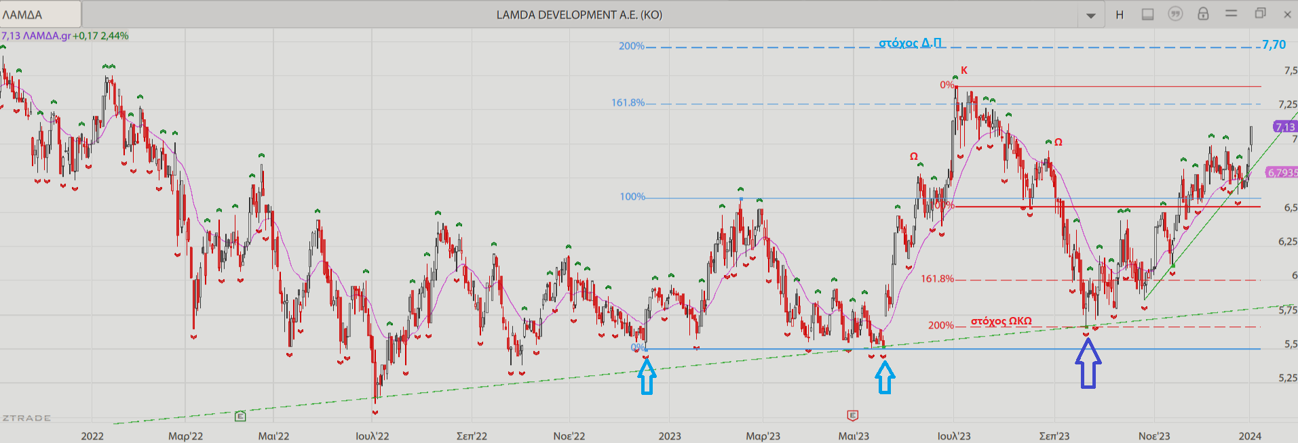Screen dimensions: 1298x443
Task: Click the '7,13 ΛΑΜΔΑ.gr +0,17 2,44%' quote line
Action: click(64, 36)
